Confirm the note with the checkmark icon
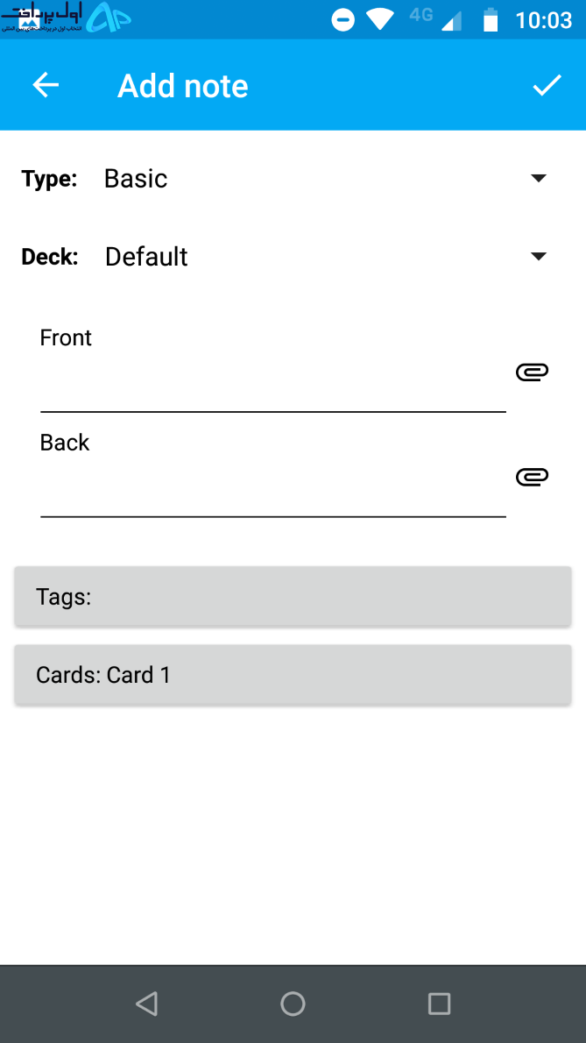Image resolution: width=586 pixels, height=1043 pixels. click(x=547, y=85)
